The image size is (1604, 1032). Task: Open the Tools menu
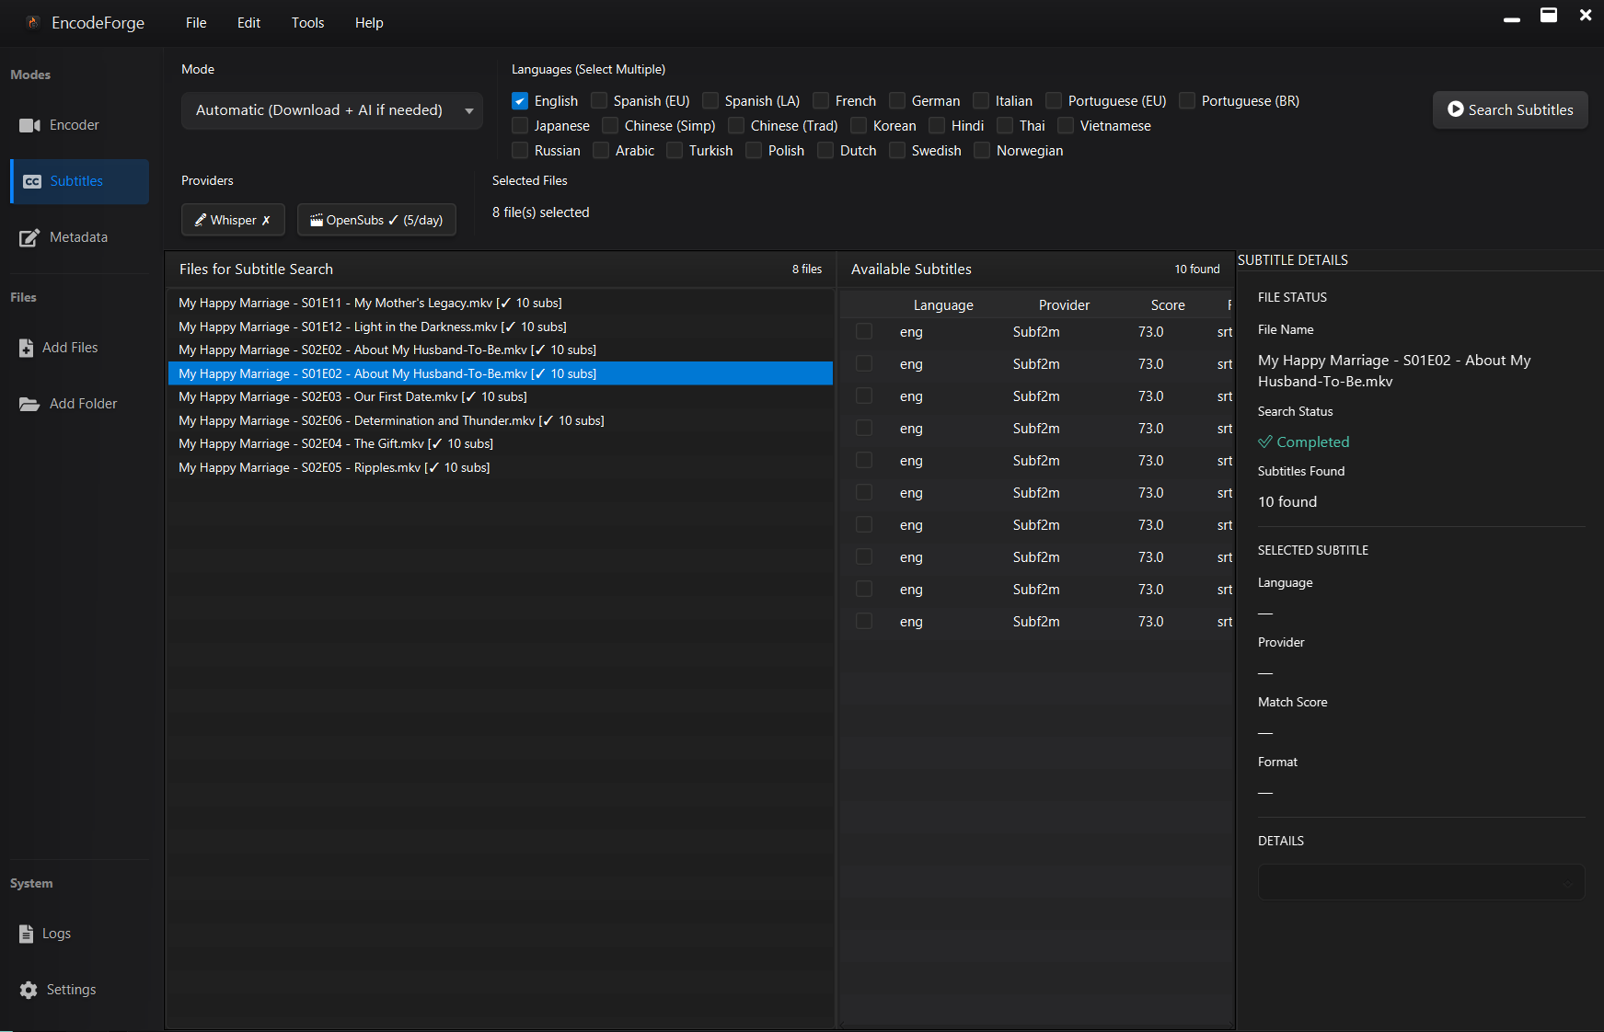click(x=307, y=23)
